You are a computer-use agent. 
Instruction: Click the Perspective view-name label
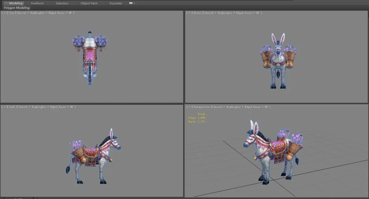202,107
